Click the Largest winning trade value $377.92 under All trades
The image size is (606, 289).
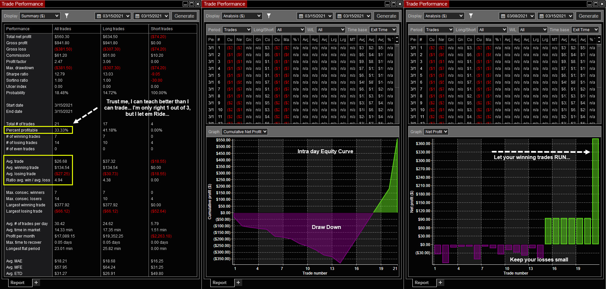(62, 205)
